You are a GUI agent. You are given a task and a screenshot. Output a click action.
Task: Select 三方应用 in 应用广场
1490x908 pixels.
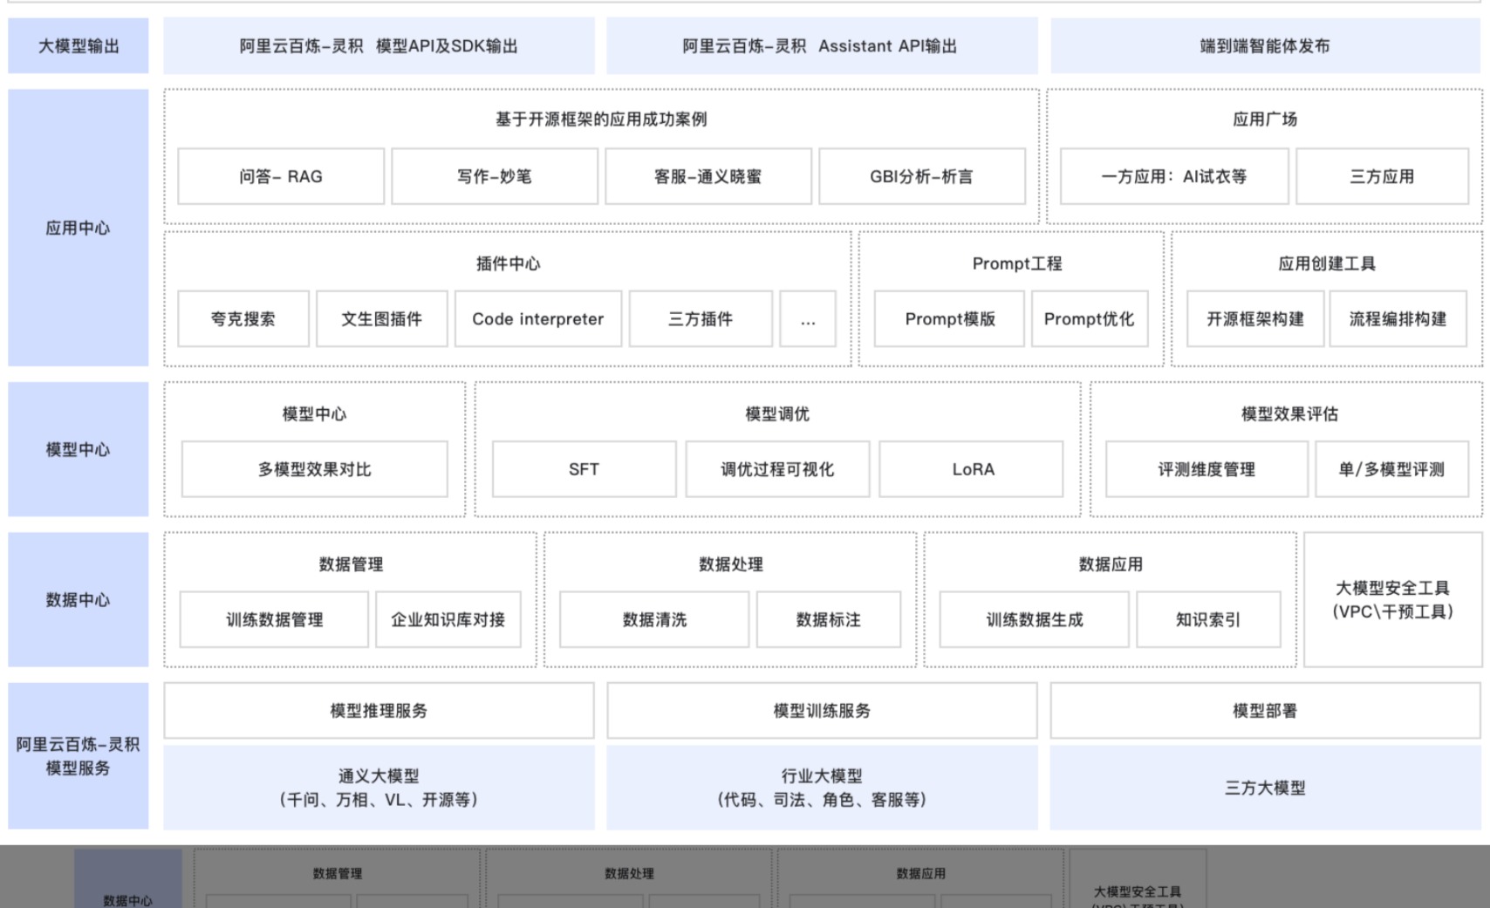point(1384,176)
